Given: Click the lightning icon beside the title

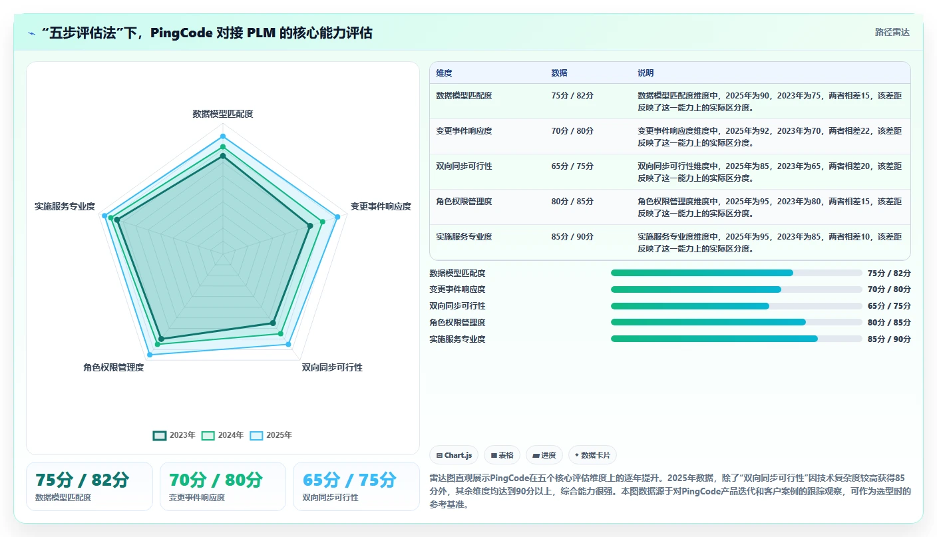Looking at the screenshot, I should (31, 33).
